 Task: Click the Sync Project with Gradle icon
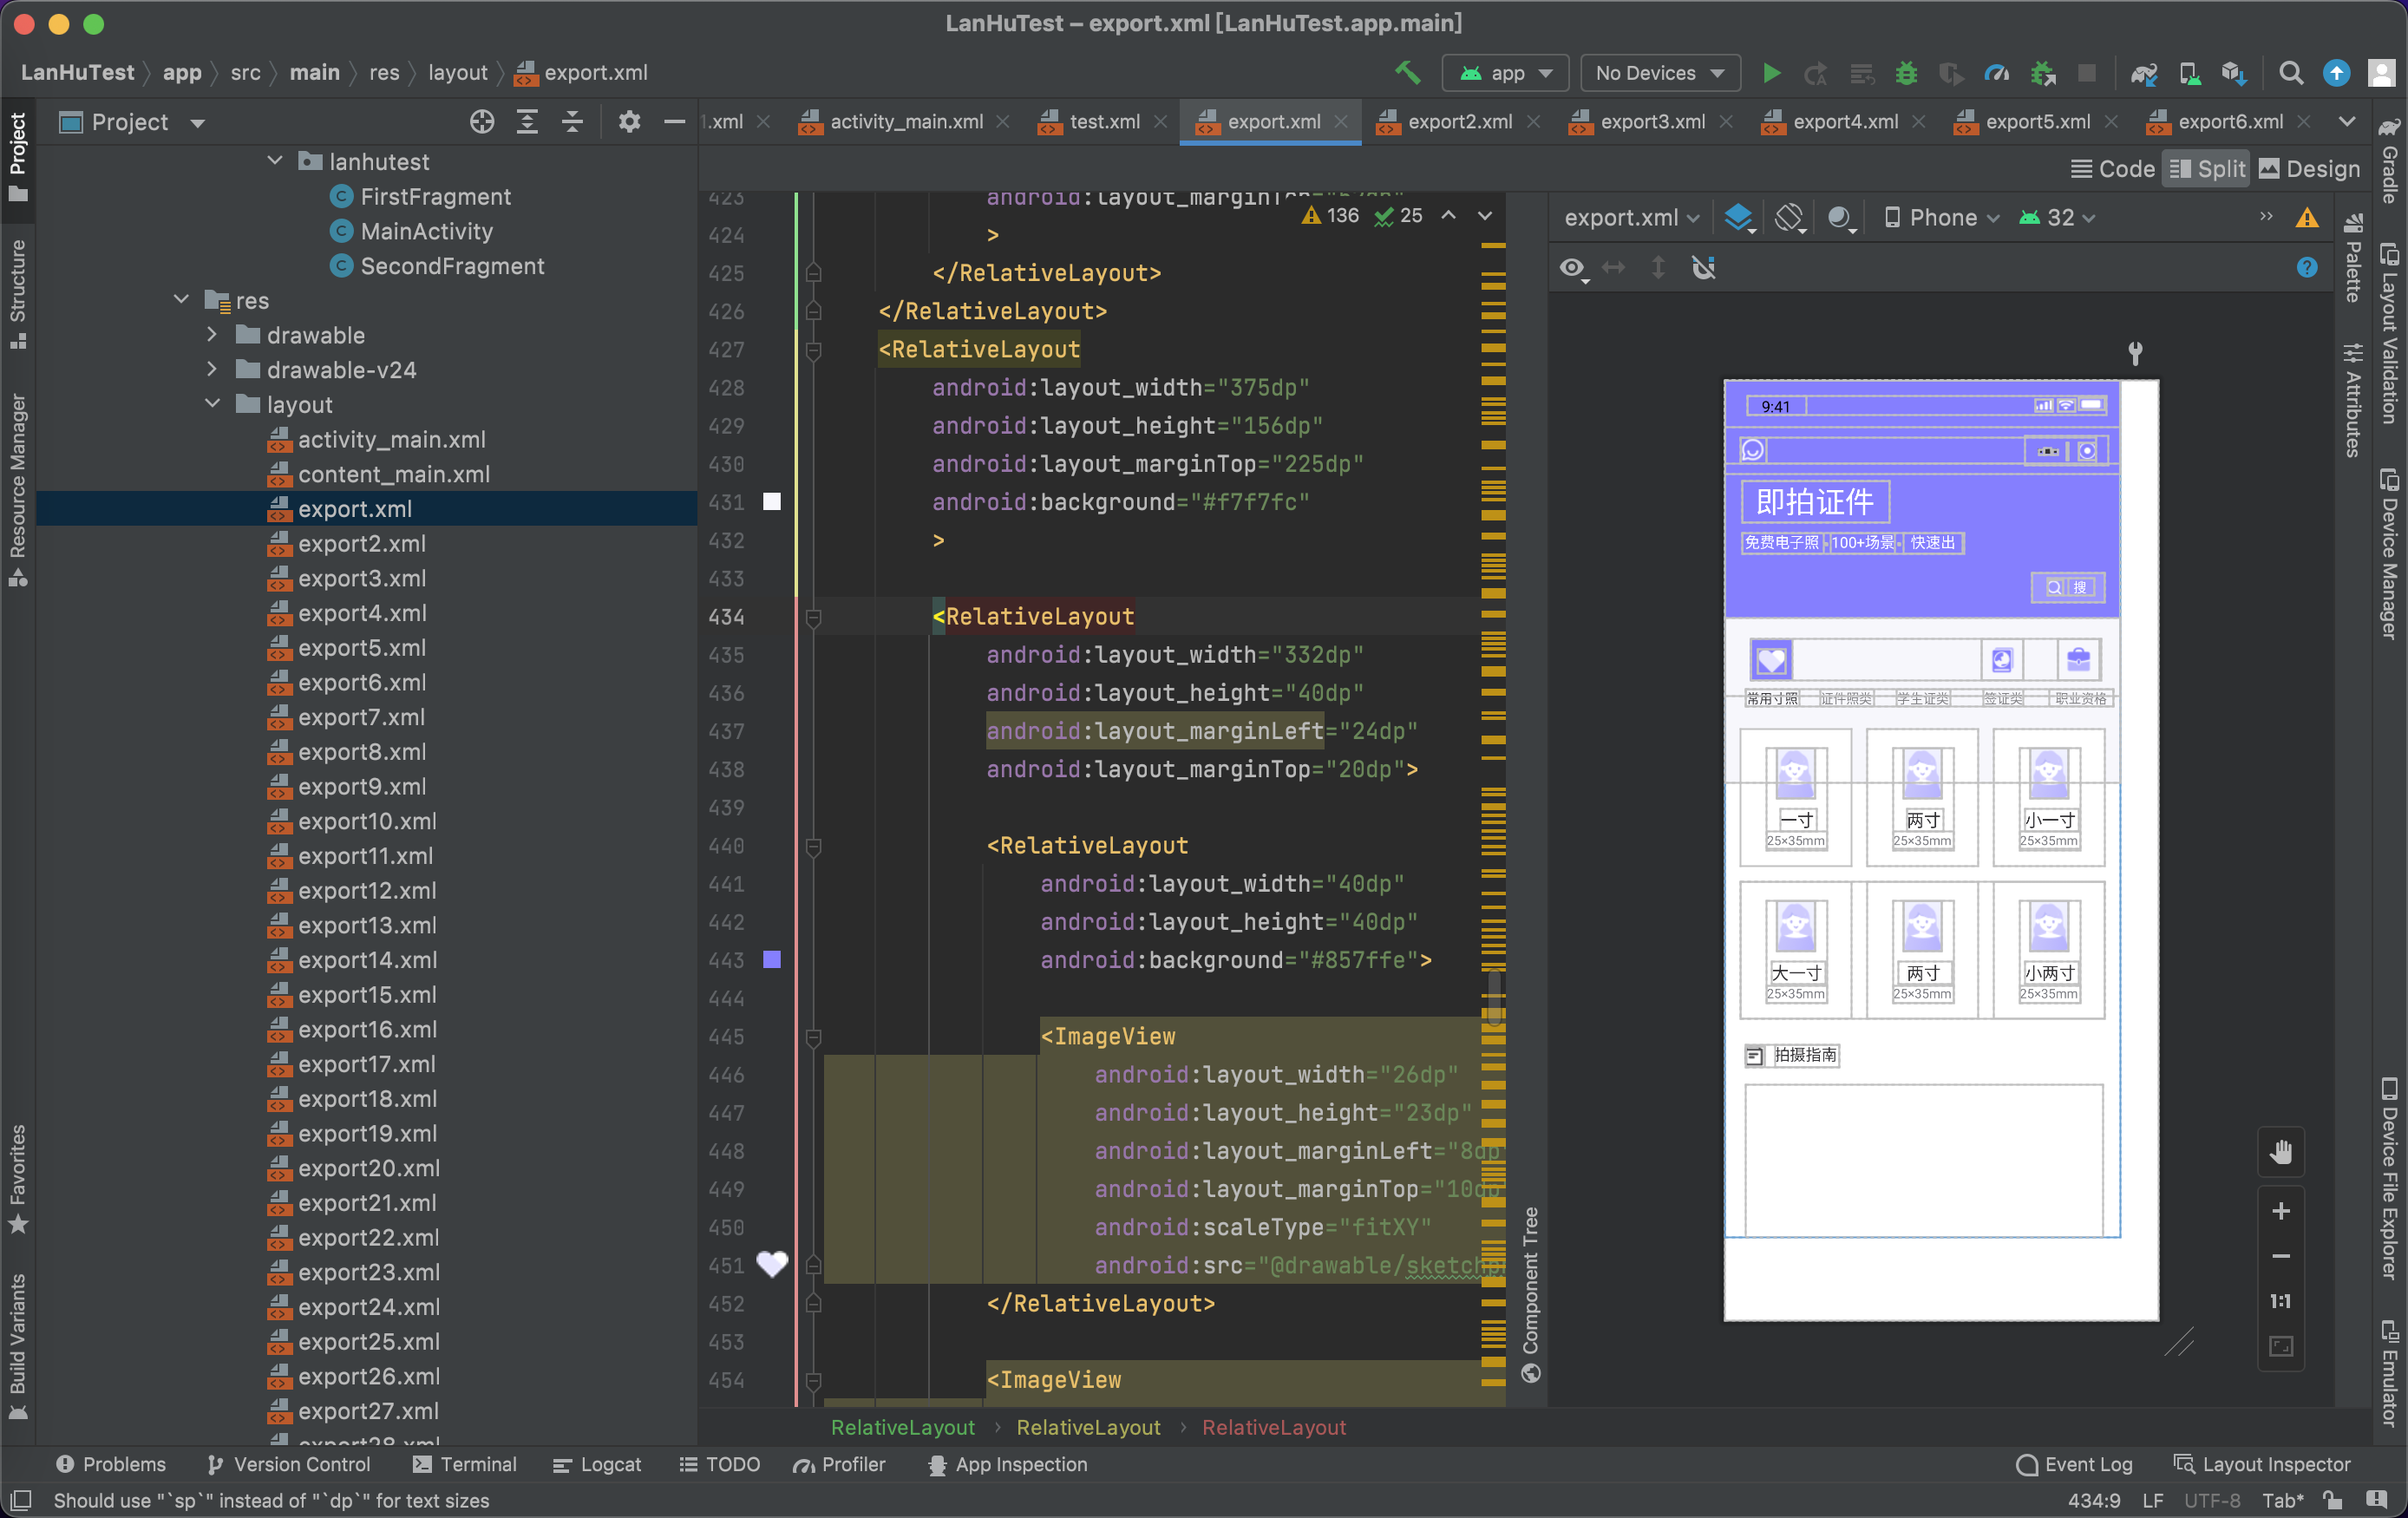2143,73
